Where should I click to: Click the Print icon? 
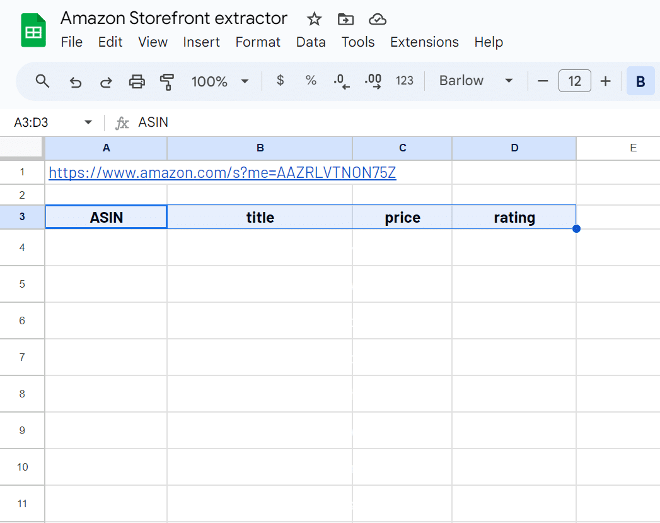pyautogui.click(x=137, y=81)
